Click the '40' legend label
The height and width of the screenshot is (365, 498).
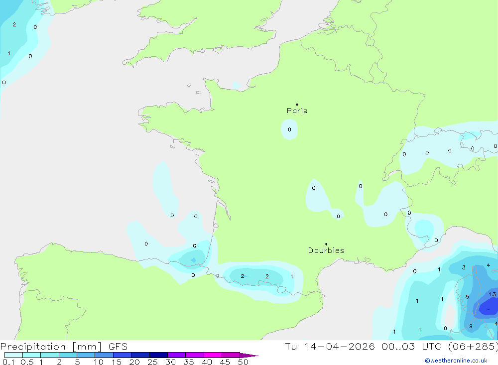(207, 362)
